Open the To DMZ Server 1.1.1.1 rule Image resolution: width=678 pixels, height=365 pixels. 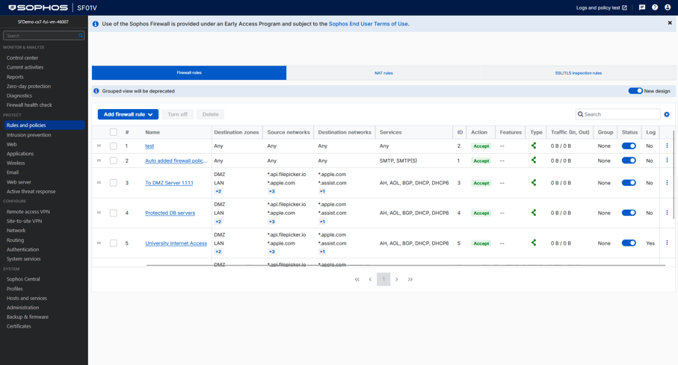pyautogui.click(x=169, y=183)
